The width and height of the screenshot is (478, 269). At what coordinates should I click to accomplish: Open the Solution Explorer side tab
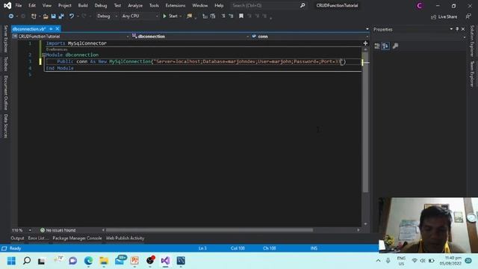click(472, 42)
